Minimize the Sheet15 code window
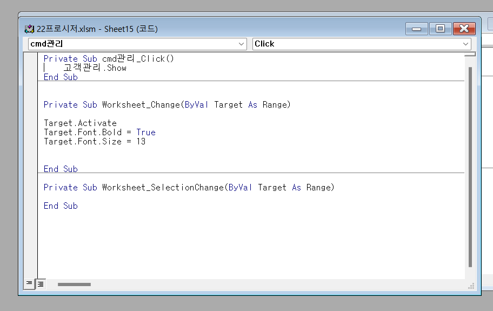Screen dimensions: 493x311 pyautogui.click(x=417, y=29)
